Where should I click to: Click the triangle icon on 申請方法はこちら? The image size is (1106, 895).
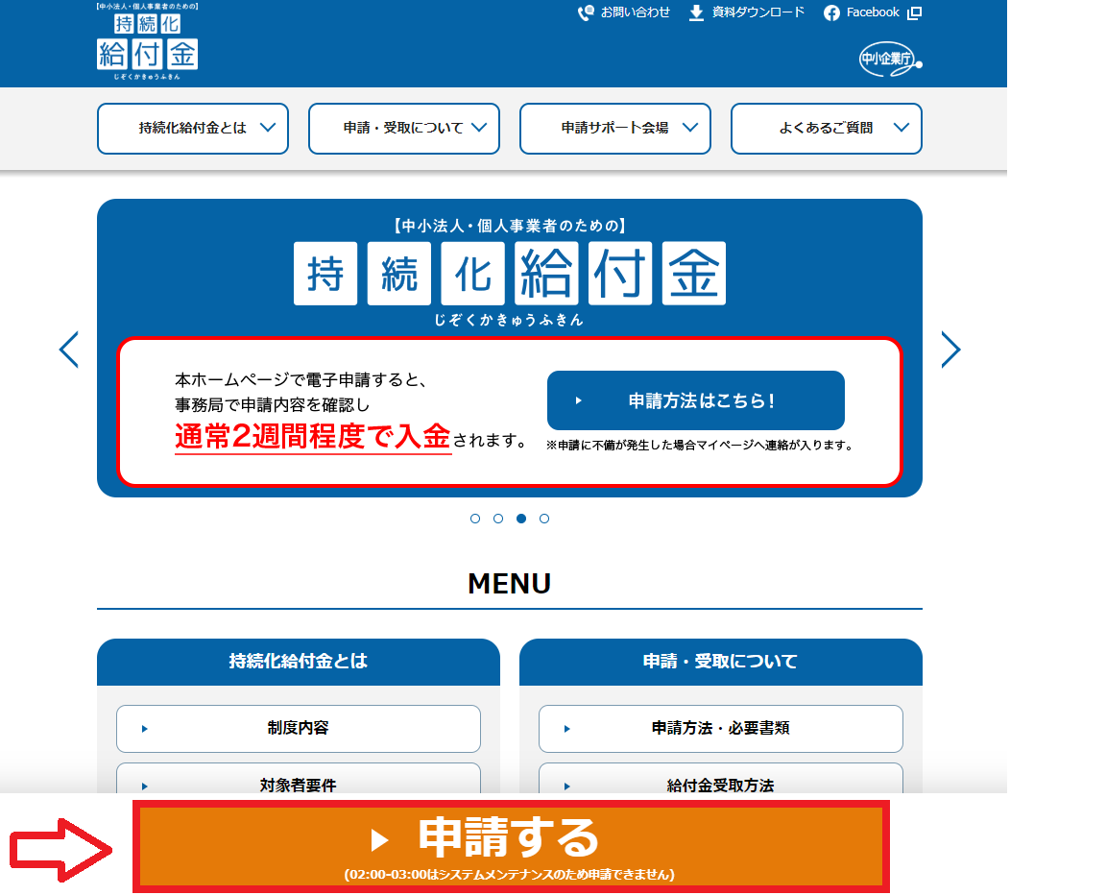click(578, 400)
